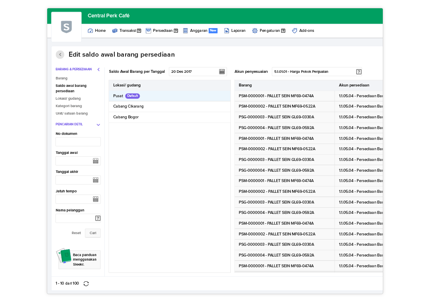
Task: Click the 5.1.01.01 - Harga Pokok Penjualan field
Action: click(317, 72)
